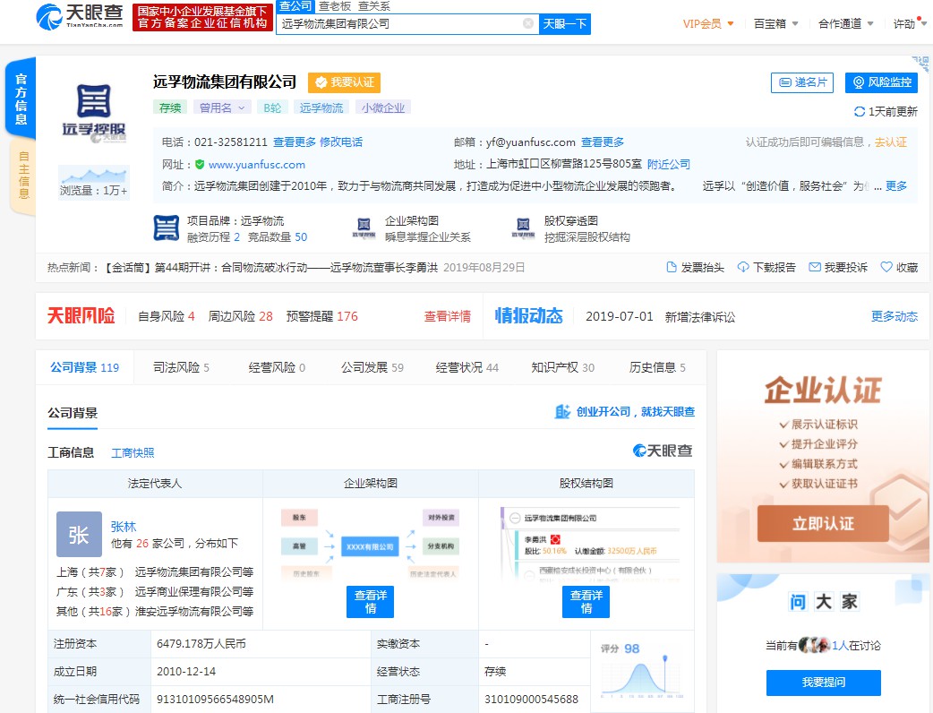Click 查看详情 under 企业架构图
Image resolution: width=933 pixels, height=713 pixels.
[x=370, y=602]
